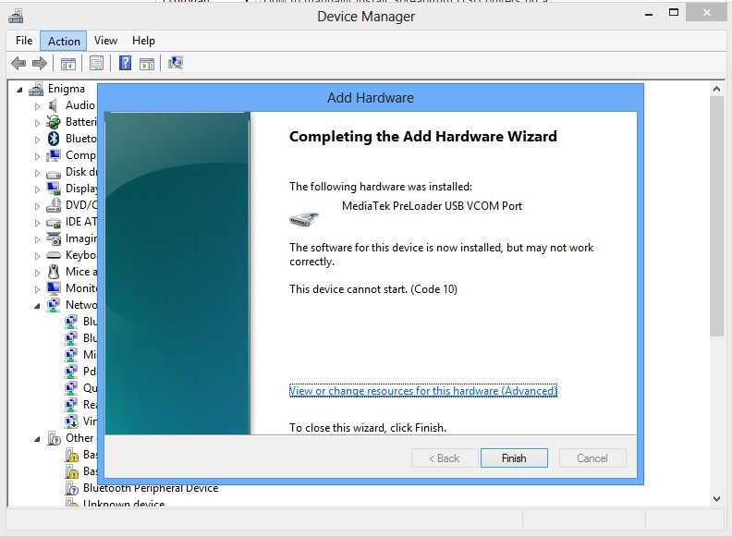Click the Back arrow toolbar icon
Screen dimensions: 732x537
coord(18,63)
